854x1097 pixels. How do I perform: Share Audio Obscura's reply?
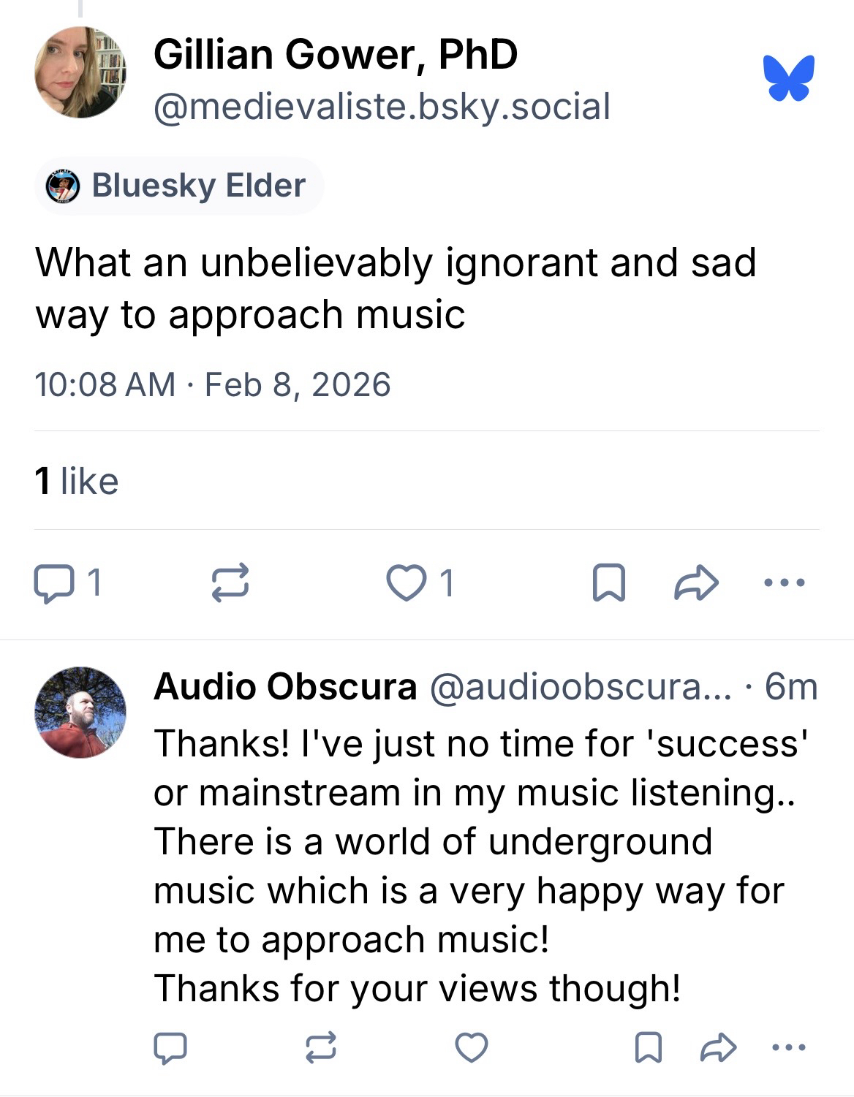pos(717,1047)
